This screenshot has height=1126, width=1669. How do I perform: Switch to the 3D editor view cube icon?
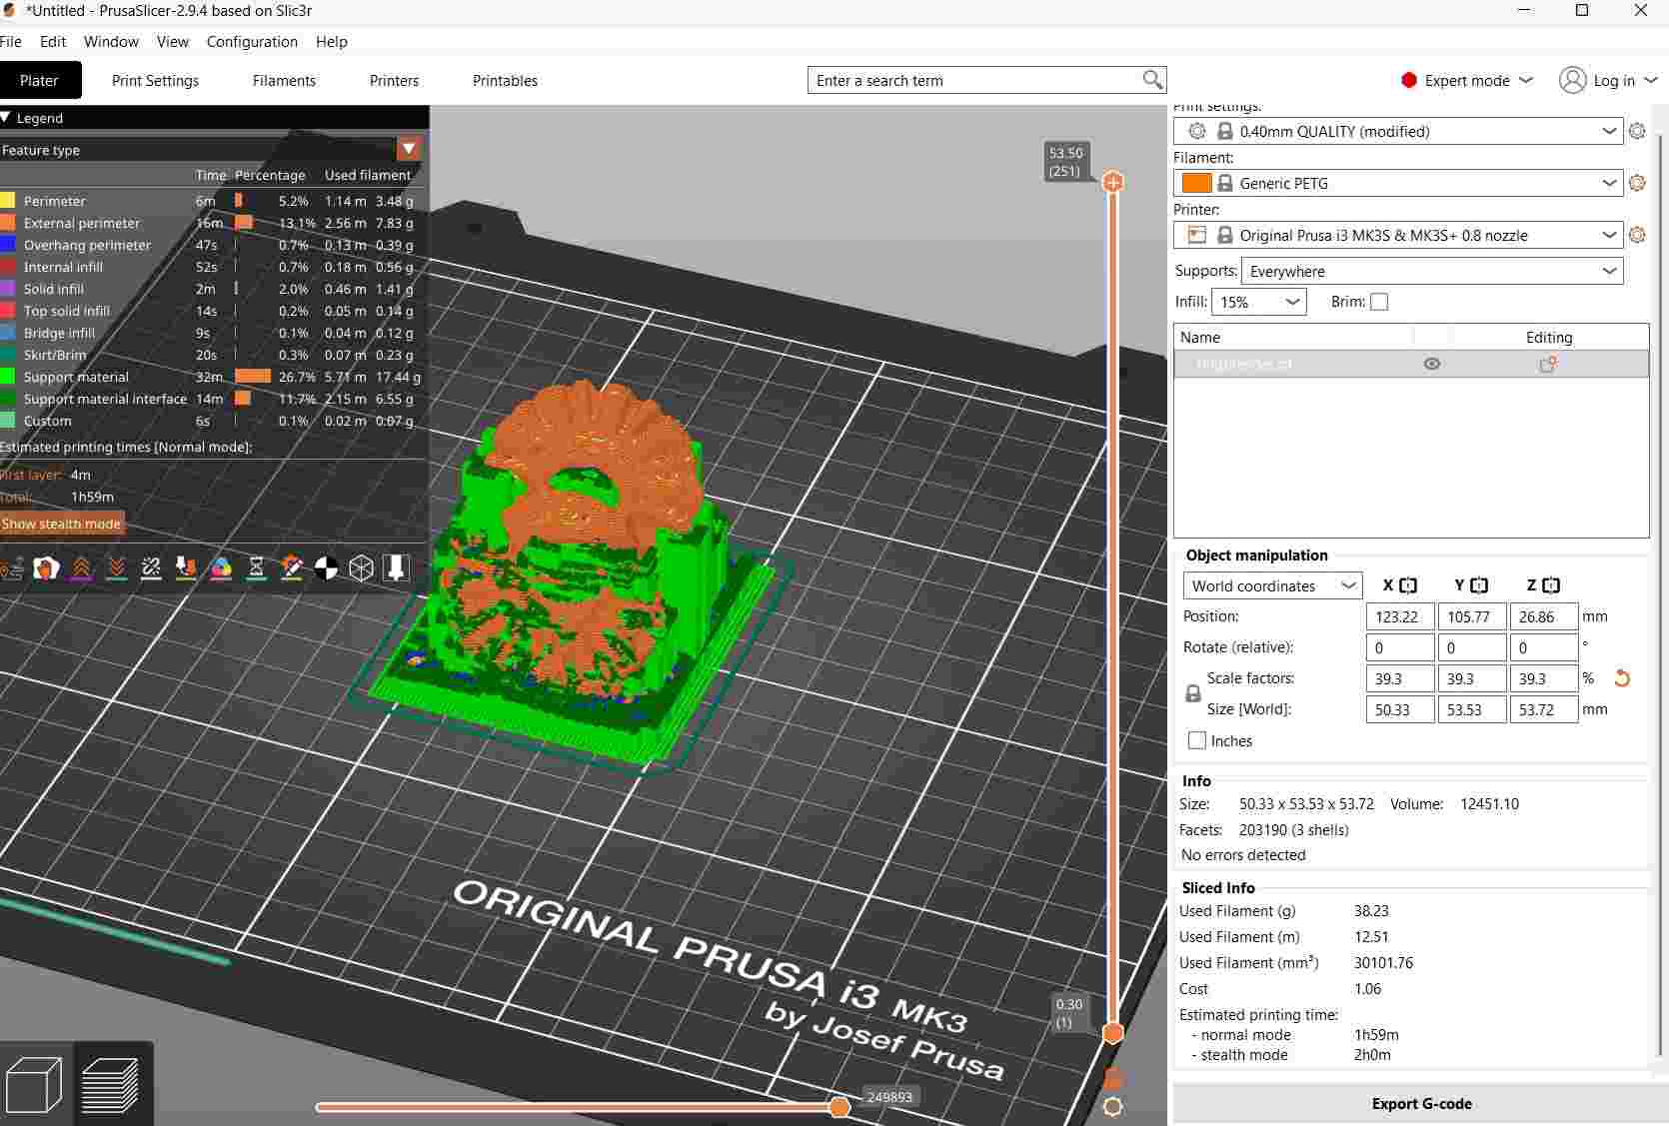[x=36, y=1085]
